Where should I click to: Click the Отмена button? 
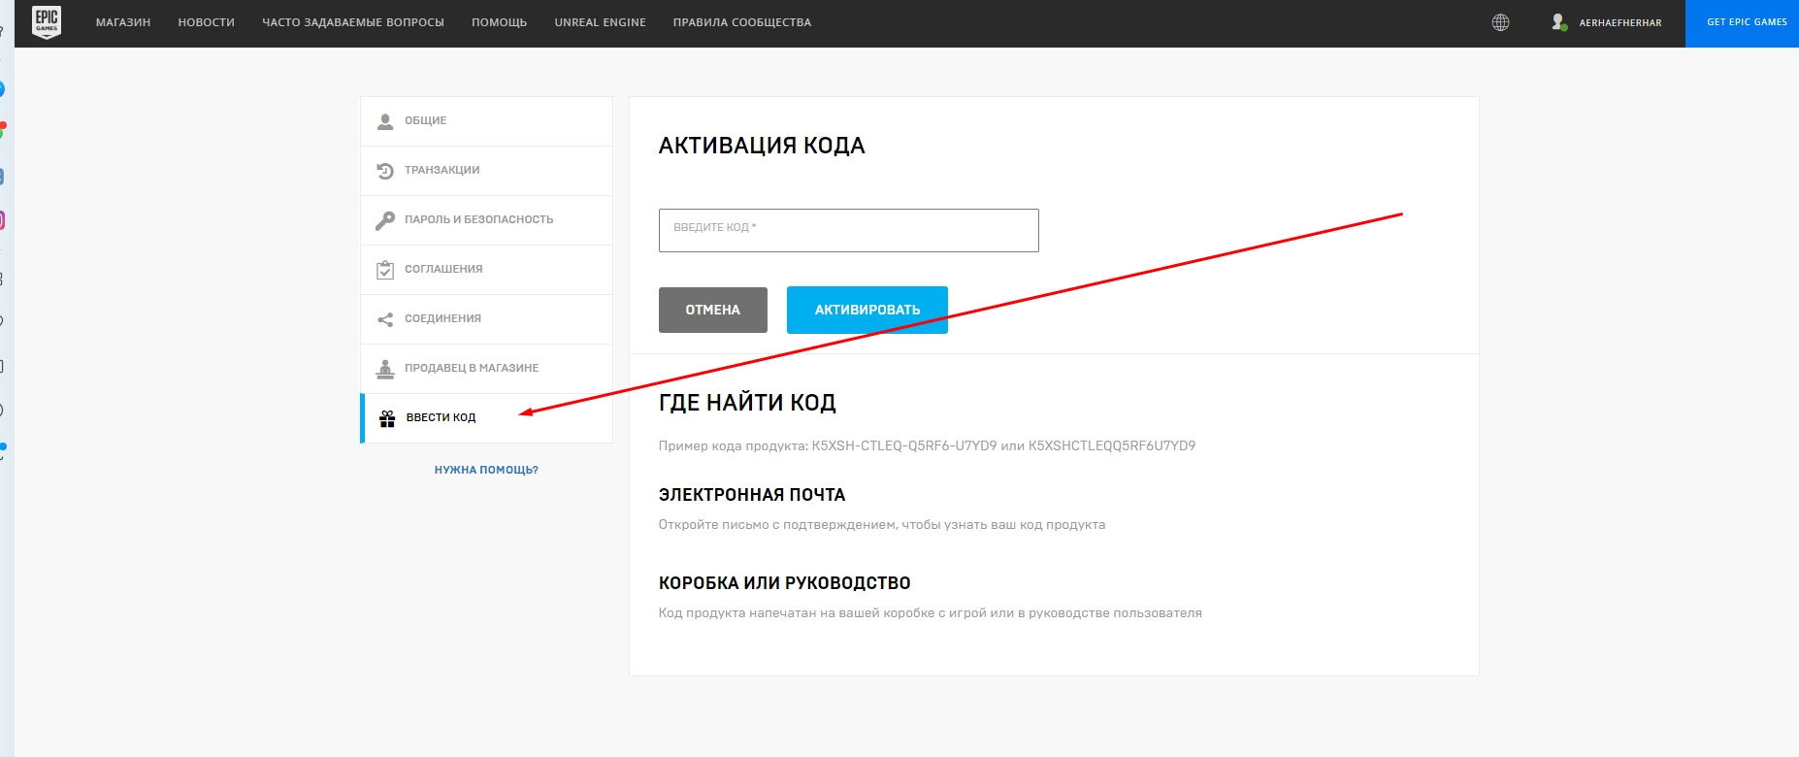click(712, 310)
